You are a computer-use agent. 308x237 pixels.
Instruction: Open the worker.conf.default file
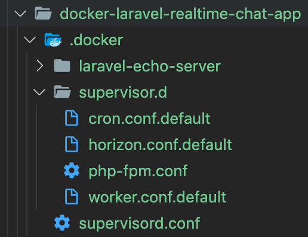157,197
